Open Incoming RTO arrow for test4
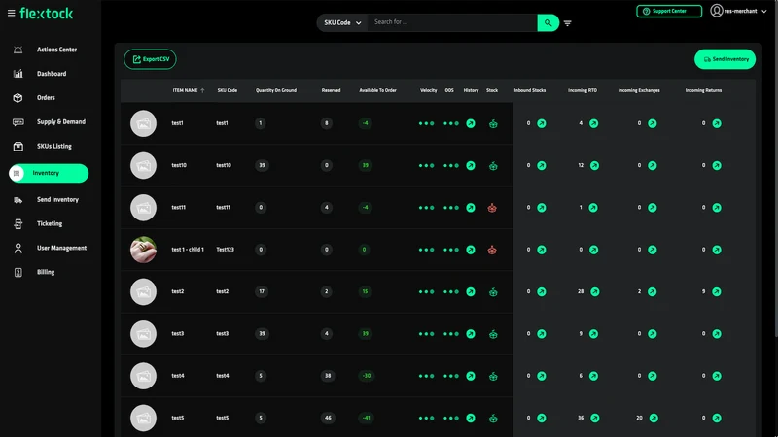This screenshot has width=778, height=437. point(593,376)
